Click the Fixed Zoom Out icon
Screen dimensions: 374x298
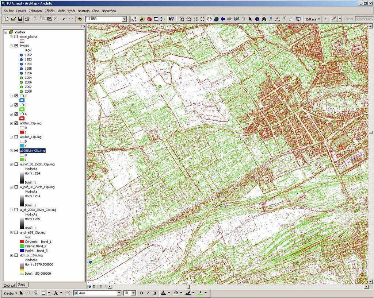[202, 19]
